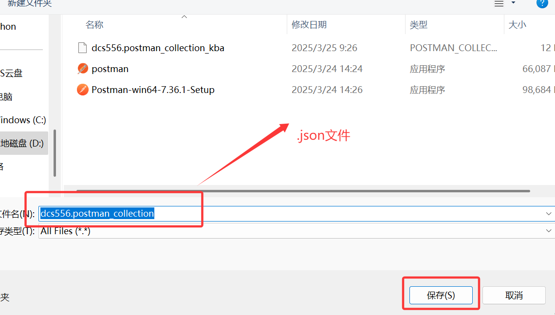
Task: Open the view layout options icon
Action: [x=499, y=3]
